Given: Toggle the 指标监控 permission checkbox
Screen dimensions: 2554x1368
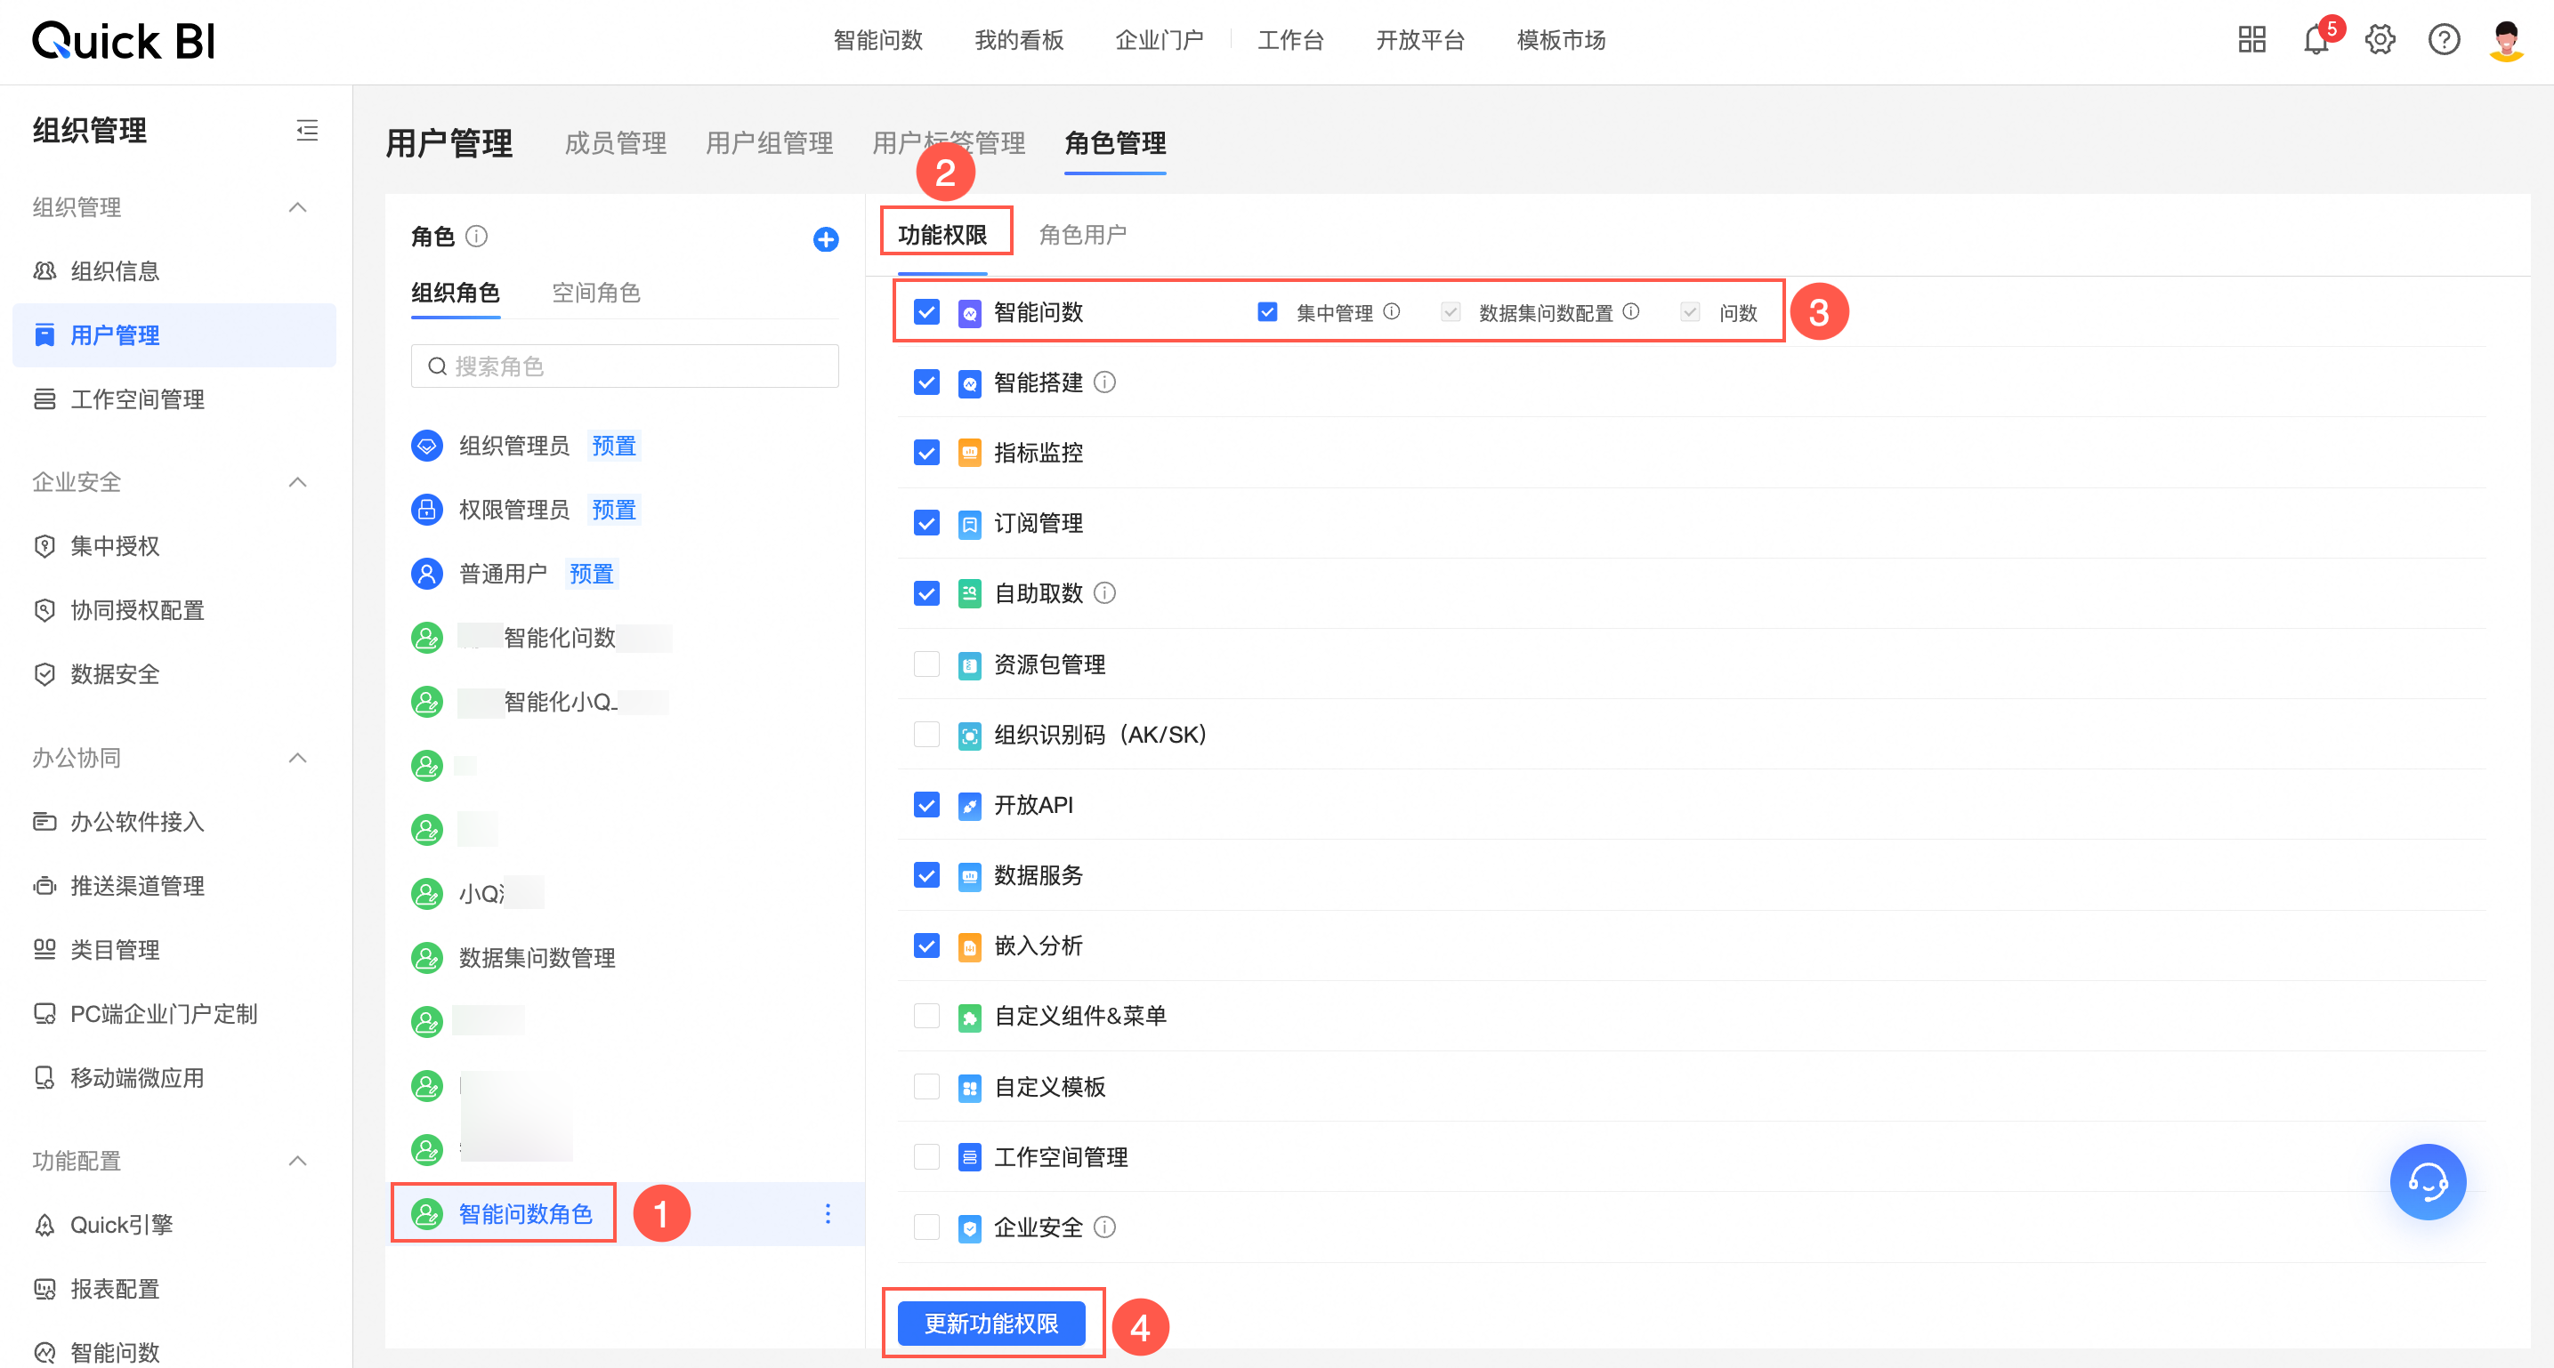Looking at the screenshot, I should [926, 453].
